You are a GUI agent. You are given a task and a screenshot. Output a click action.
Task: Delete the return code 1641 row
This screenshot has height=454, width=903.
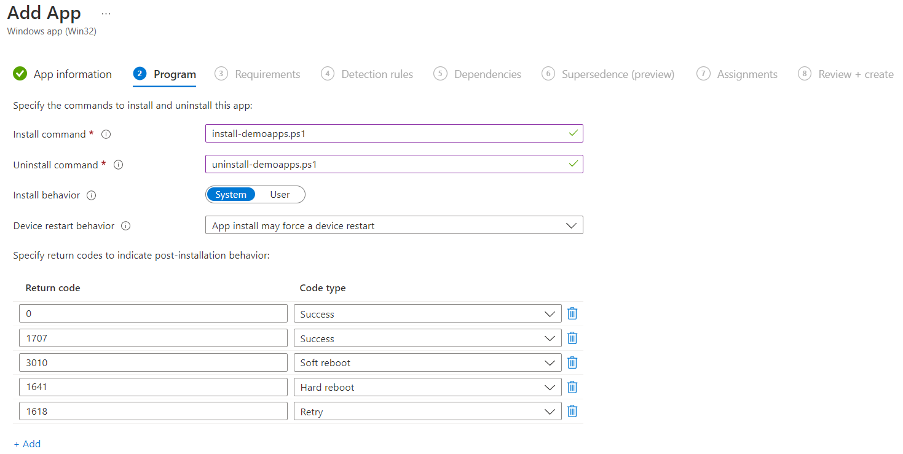[572, 387]
